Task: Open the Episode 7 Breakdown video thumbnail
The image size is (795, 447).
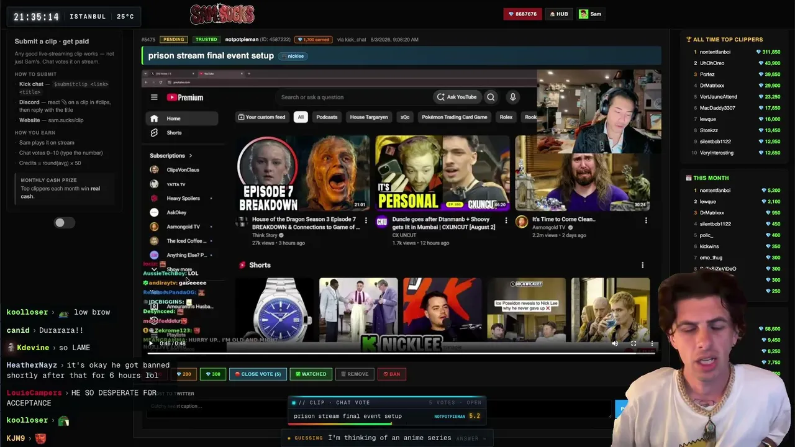Action: (303, 174)
